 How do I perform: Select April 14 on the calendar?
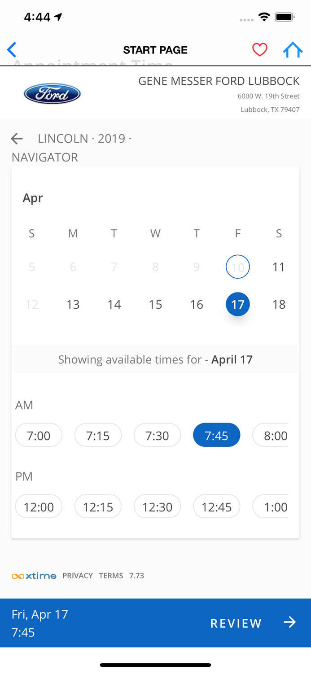114,304
